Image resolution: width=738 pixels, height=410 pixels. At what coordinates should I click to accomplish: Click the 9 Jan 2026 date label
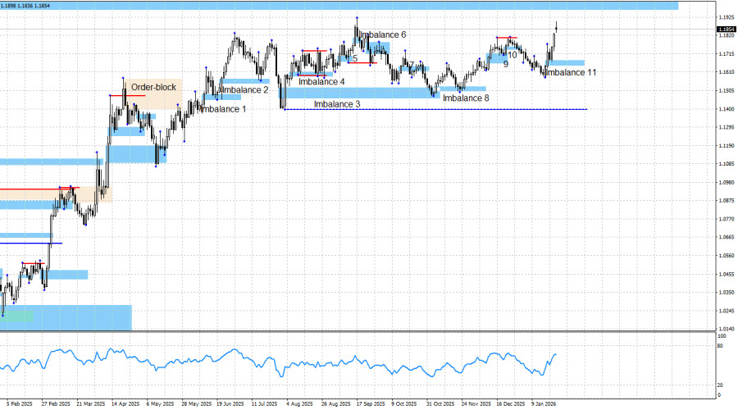(544, 404)
